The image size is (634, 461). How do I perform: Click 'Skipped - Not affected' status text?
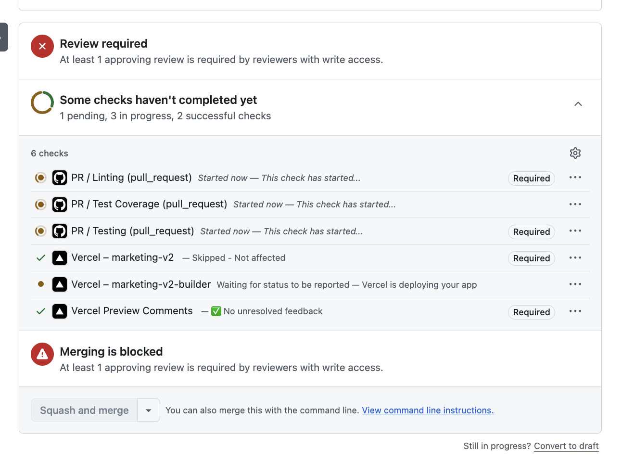239,258
